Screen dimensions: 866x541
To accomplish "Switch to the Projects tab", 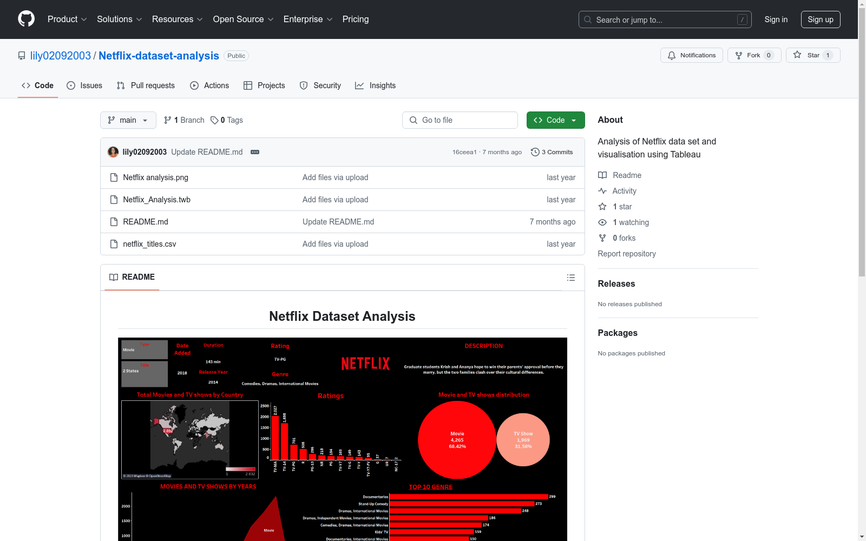I will pos(264,85).
